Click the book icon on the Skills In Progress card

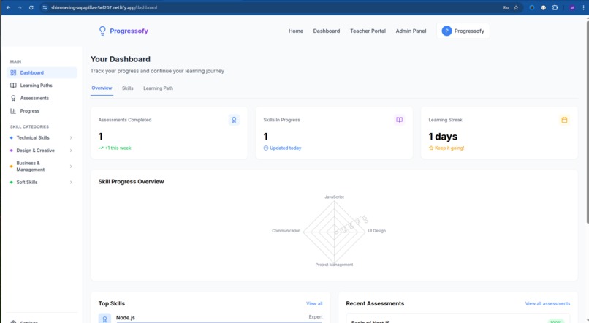coord(399,120)
